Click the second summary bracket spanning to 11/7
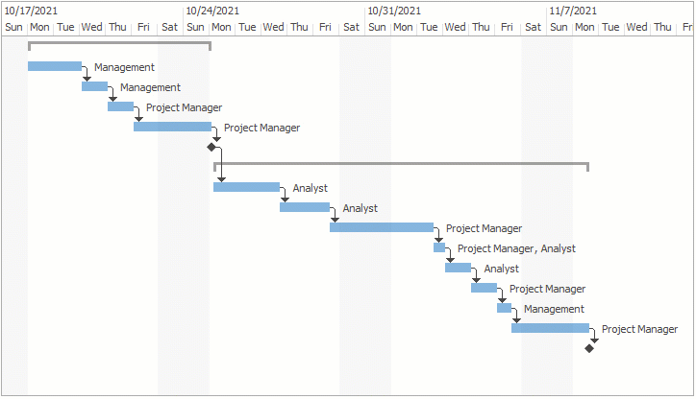The width and height of the screenshot is (696, 399). [x=401, y=164]
